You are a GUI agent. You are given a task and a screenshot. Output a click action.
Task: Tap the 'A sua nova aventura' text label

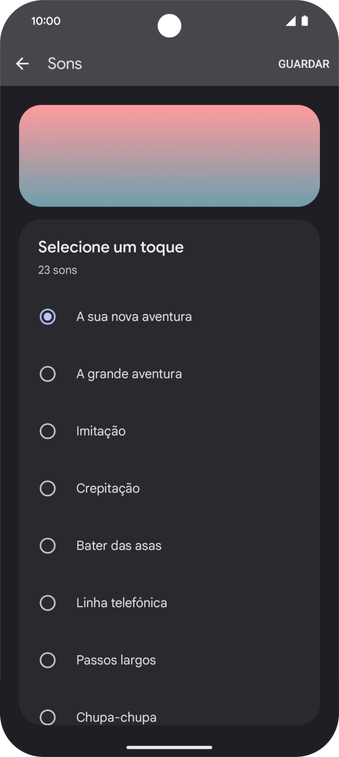pos(134,316)
